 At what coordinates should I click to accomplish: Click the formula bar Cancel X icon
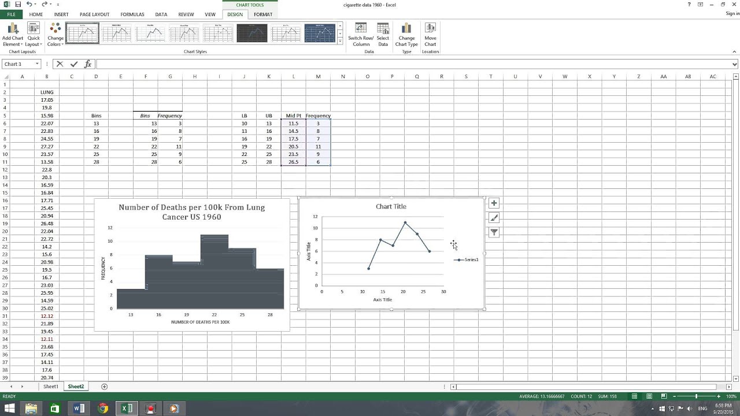coord(60,64)
